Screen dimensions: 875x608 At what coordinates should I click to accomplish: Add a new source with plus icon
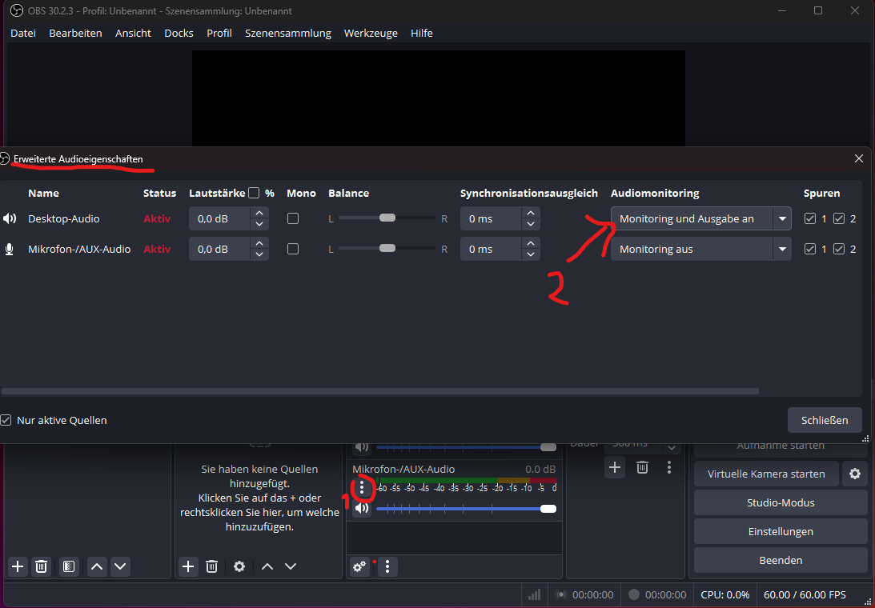click(188, 566)
